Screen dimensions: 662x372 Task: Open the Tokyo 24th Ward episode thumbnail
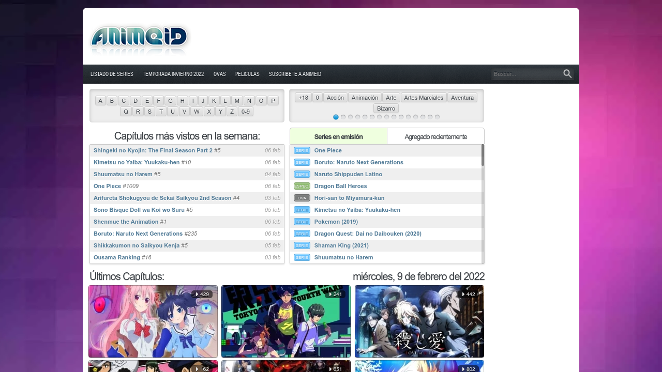pyautogui.click(x=286, y=321)
